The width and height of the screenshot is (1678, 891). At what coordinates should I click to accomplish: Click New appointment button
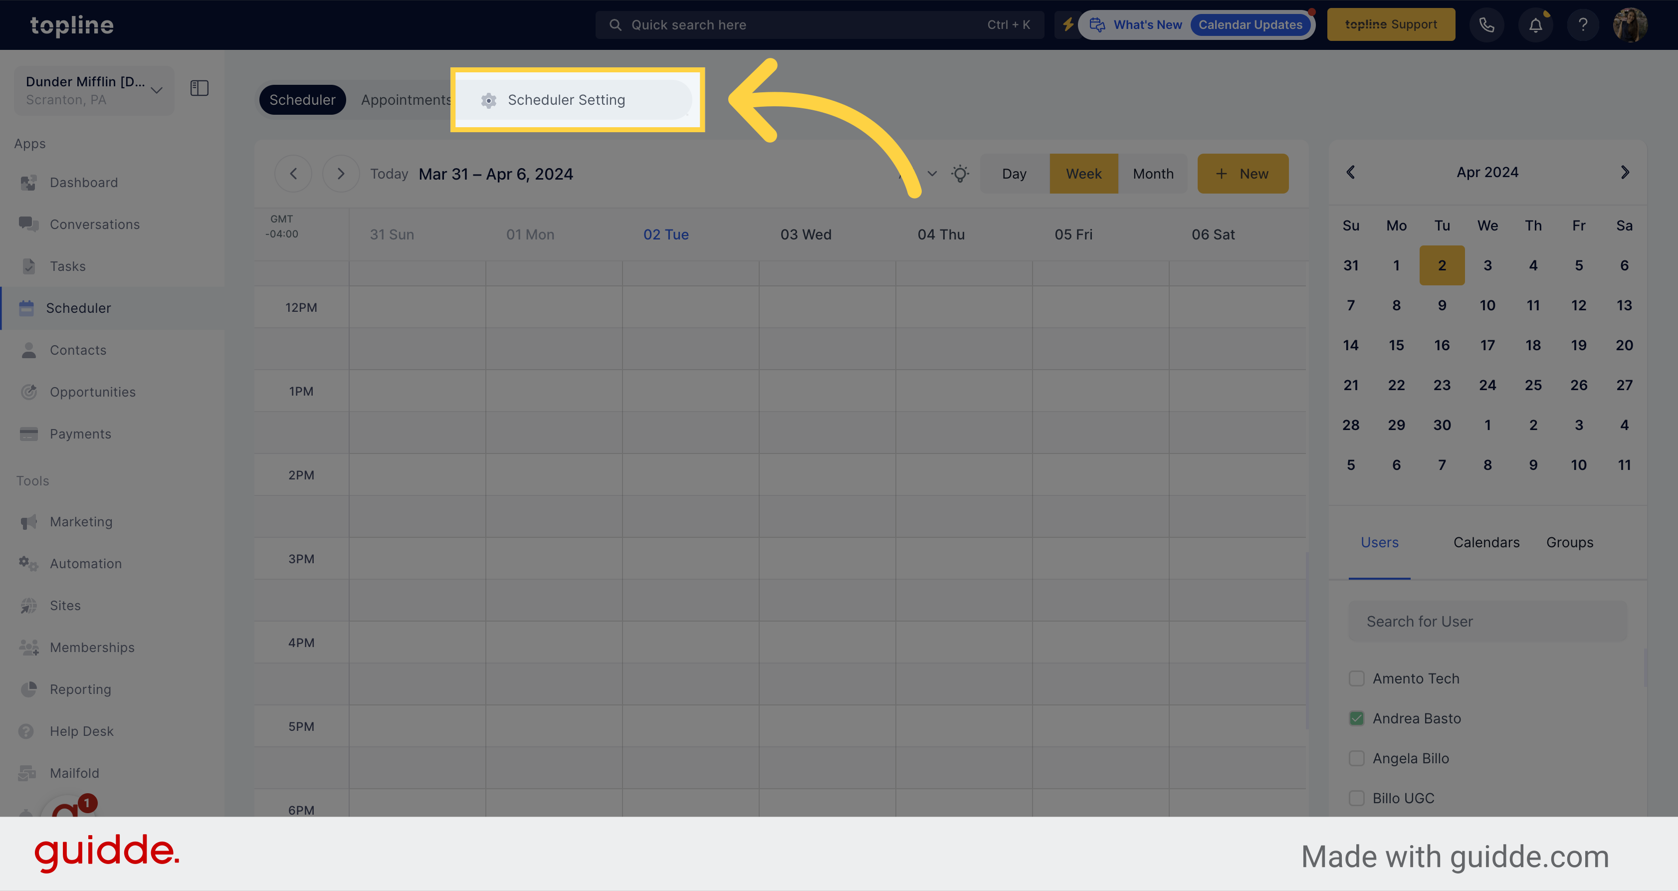click(x=1242, y=173)
